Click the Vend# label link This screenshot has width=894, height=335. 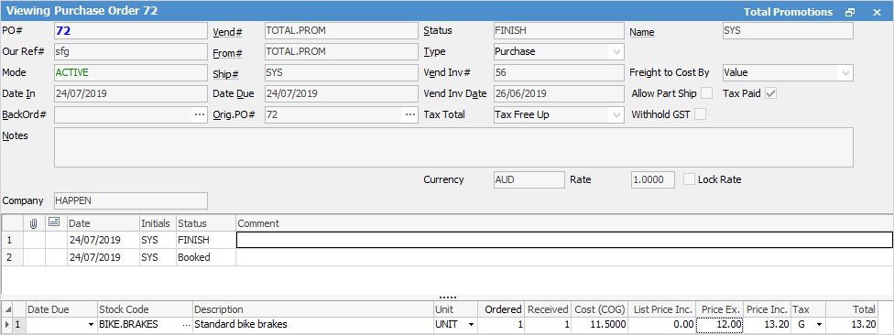[x=228, y=31]
